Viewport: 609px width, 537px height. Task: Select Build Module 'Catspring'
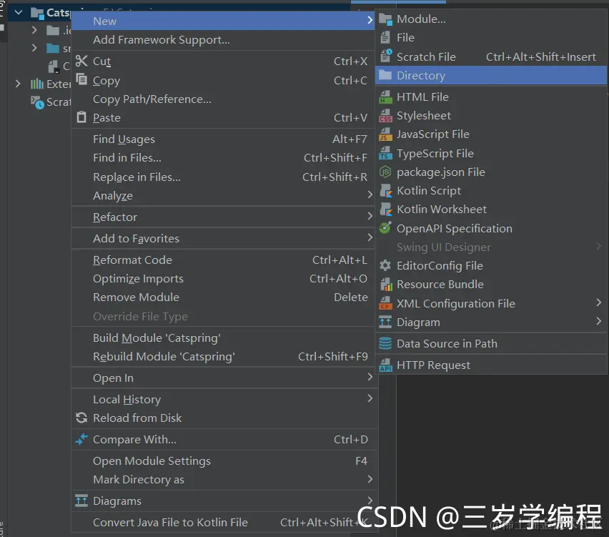223,338
